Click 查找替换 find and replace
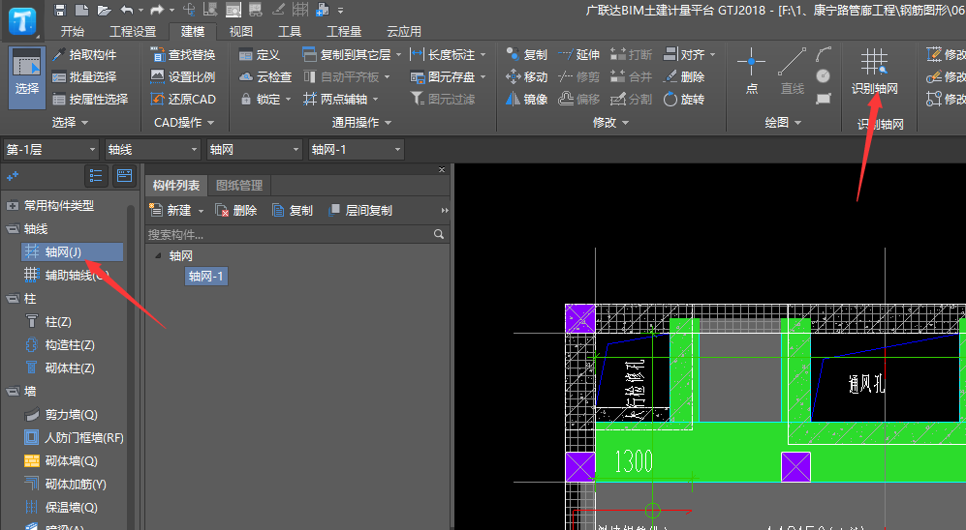Screen dimensions: 966x530 (183, 55)
